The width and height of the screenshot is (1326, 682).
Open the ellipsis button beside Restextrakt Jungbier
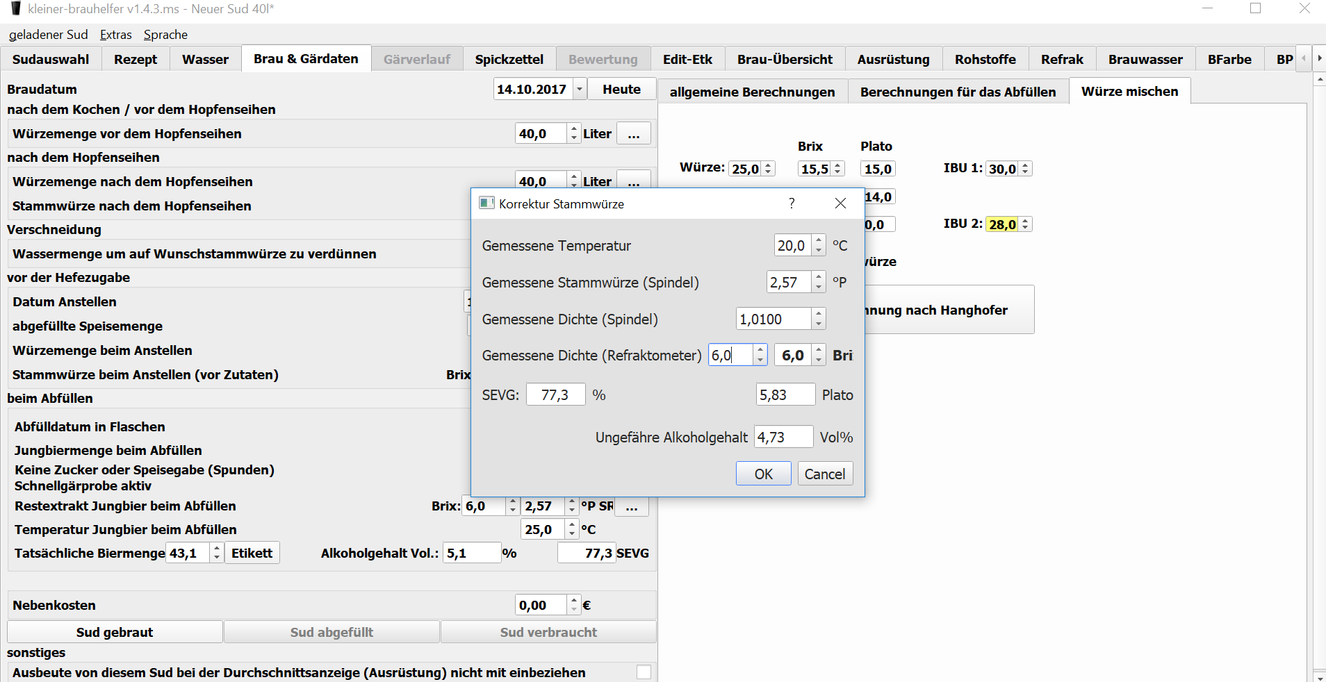click(x=631, y=506)
